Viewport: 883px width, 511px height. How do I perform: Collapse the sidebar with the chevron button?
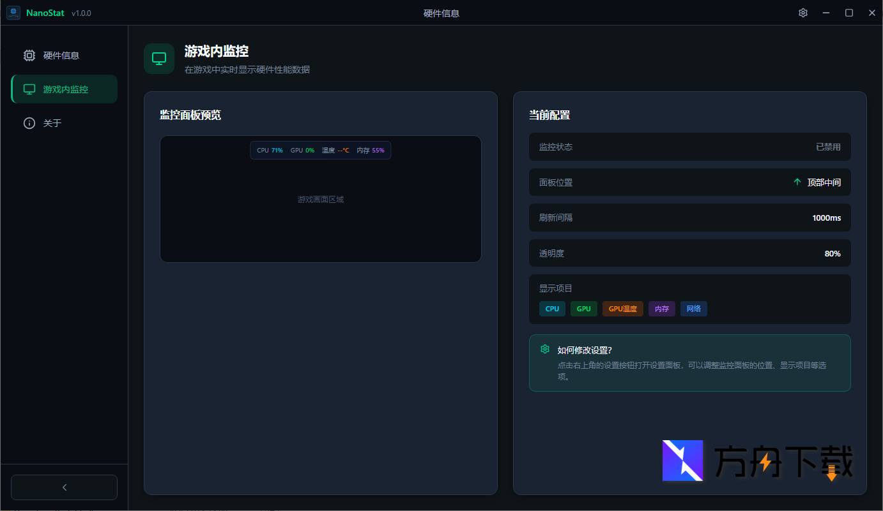point(64,487)
